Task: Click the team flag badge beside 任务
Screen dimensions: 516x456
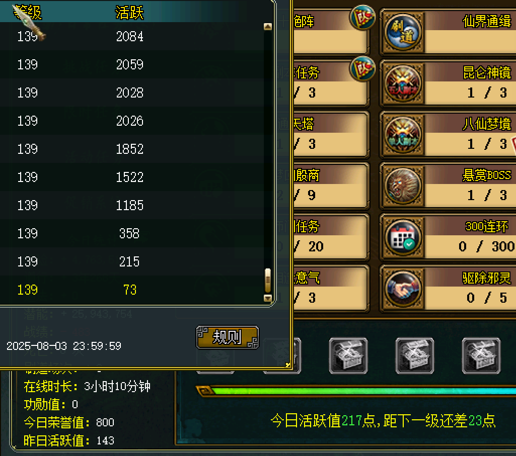Action: [362, 68]
